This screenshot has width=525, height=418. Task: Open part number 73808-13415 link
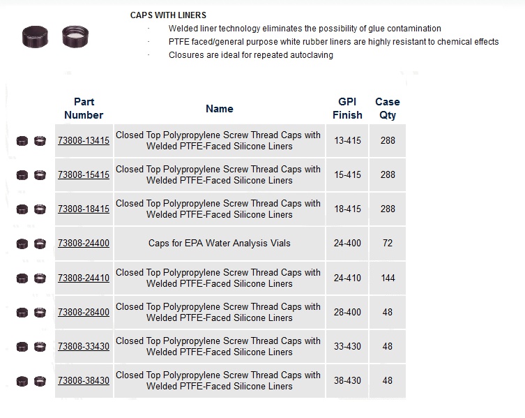click(84, 140)
